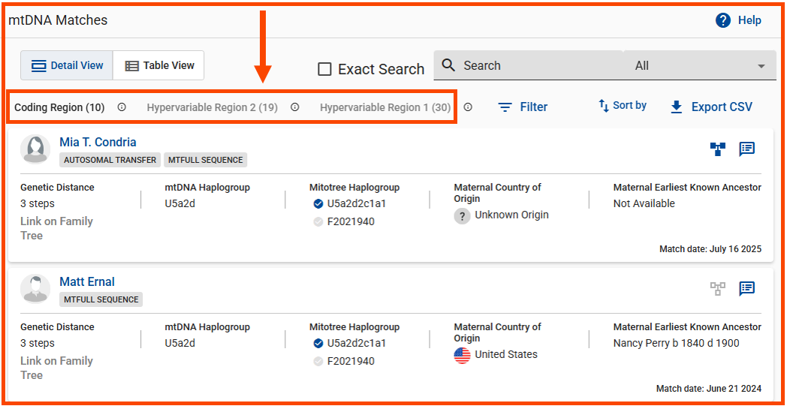This screenshot has height=409, width=787.
Task: Open notes icon for Mia T. Condria
Action: click(x=746, y=149)
